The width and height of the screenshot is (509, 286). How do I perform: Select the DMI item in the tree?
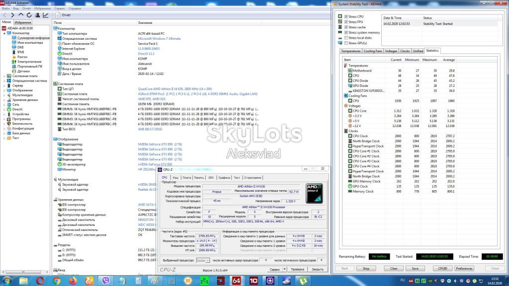20,47
